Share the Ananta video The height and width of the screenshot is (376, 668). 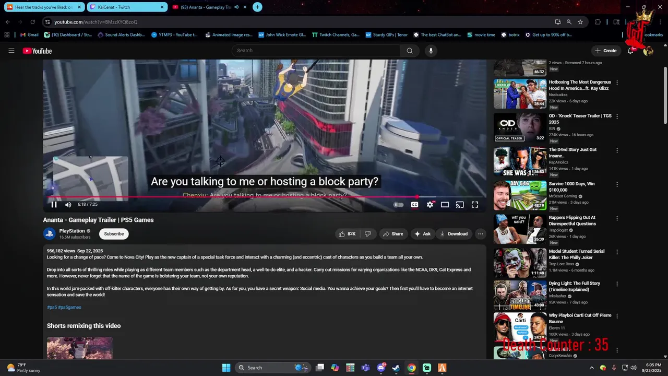[x=393, y=234]
